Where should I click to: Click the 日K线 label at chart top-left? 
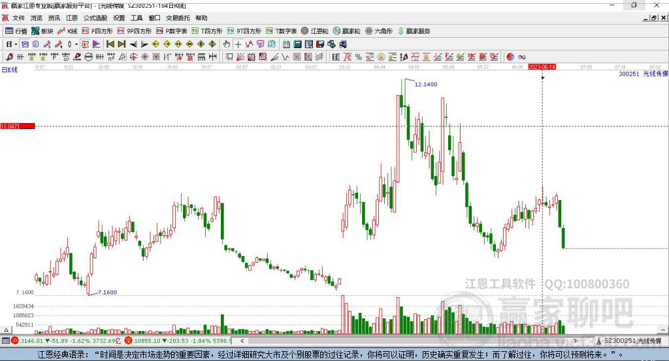tap(10, 70)
